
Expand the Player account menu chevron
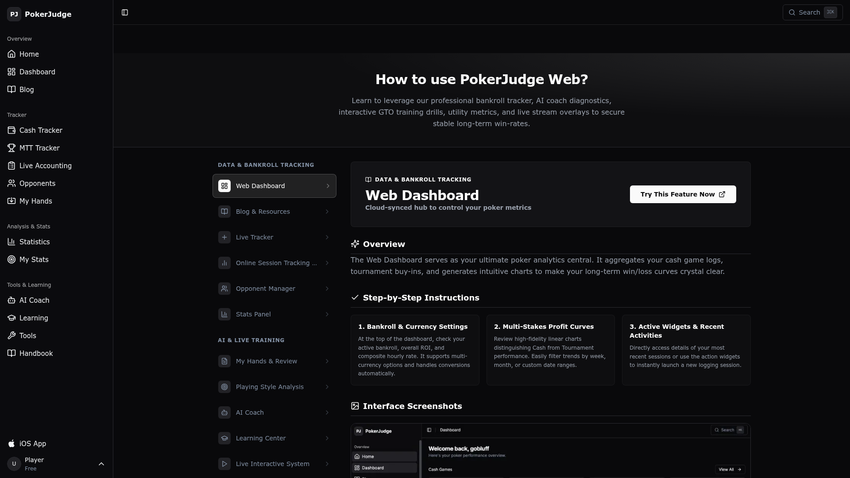[x=101, y=464]
